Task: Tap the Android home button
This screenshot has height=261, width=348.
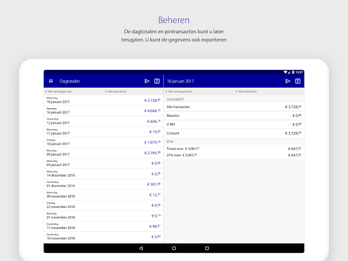Action: pos(174,248)
